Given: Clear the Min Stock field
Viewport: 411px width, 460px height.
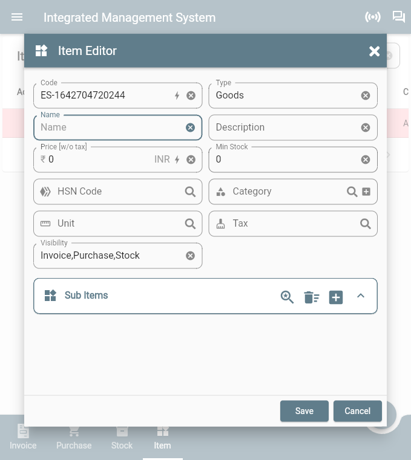Looking at the screenshot, I should click(366, 160).
